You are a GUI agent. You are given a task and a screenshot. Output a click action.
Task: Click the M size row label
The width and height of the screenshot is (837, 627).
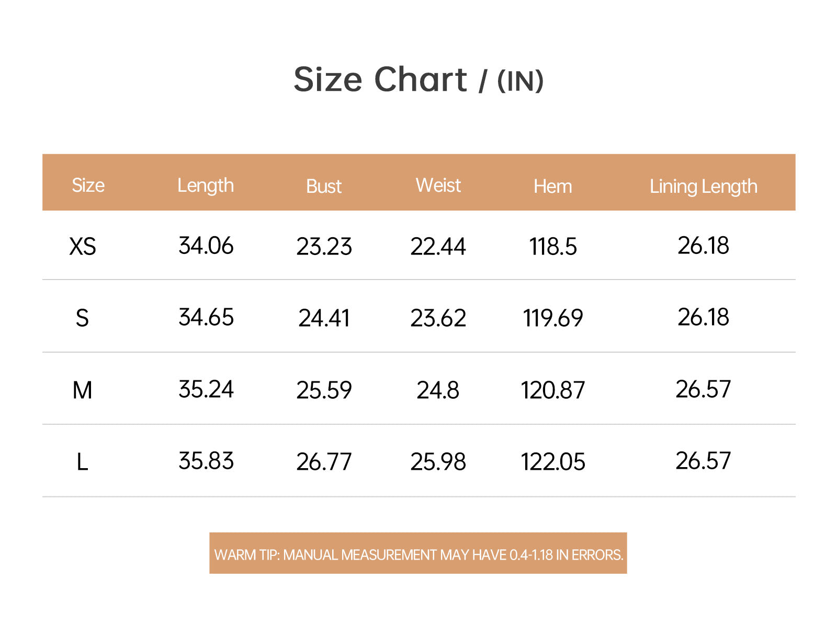point(82,390)
